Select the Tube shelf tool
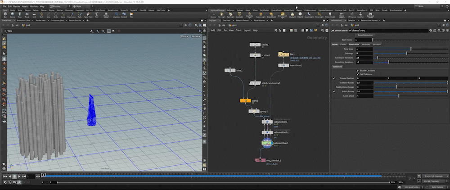The height and width of the screenshot is (190, 450). tap(19, 15)
